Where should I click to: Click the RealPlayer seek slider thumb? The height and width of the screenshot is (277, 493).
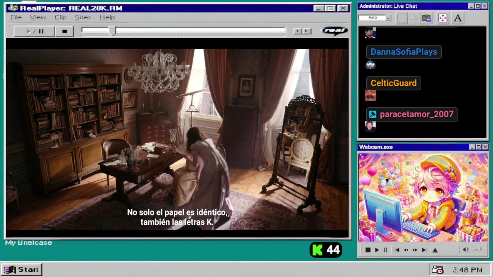[112, 31]
